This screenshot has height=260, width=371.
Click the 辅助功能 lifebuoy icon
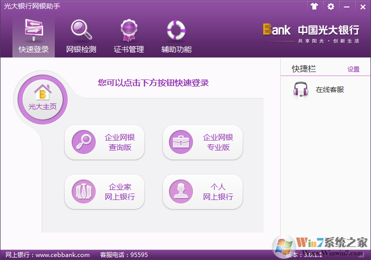tap(176, 30)
